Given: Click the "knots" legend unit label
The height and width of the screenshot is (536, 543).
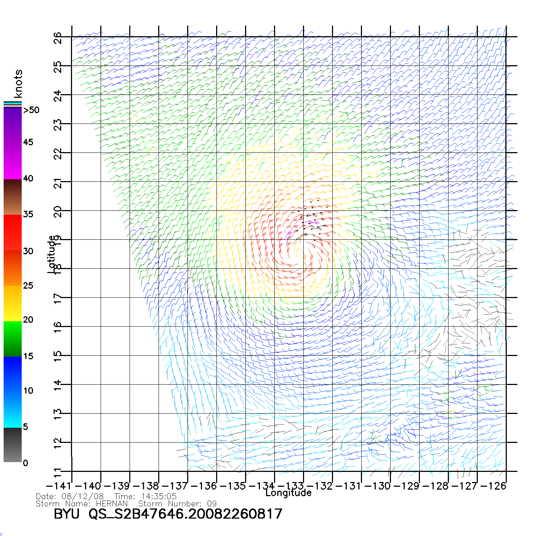Looking at the screenshot, I should [x=18, y=84].
